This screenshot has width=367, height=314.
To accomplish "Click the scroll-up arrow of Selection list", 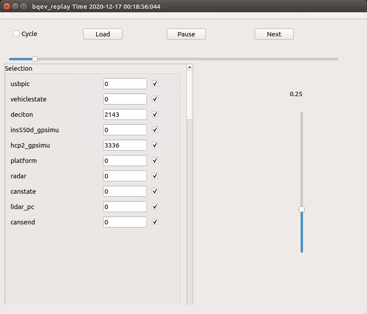I will tap(190, 67).
